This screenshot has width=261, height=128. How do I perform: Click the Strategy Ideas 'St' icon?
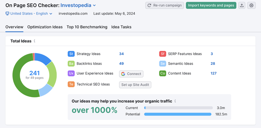71,54
